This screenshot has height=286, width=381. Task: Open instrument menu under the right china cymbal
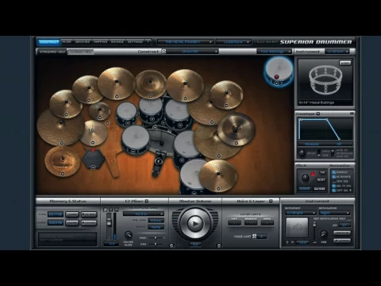(x=237, y=143)
